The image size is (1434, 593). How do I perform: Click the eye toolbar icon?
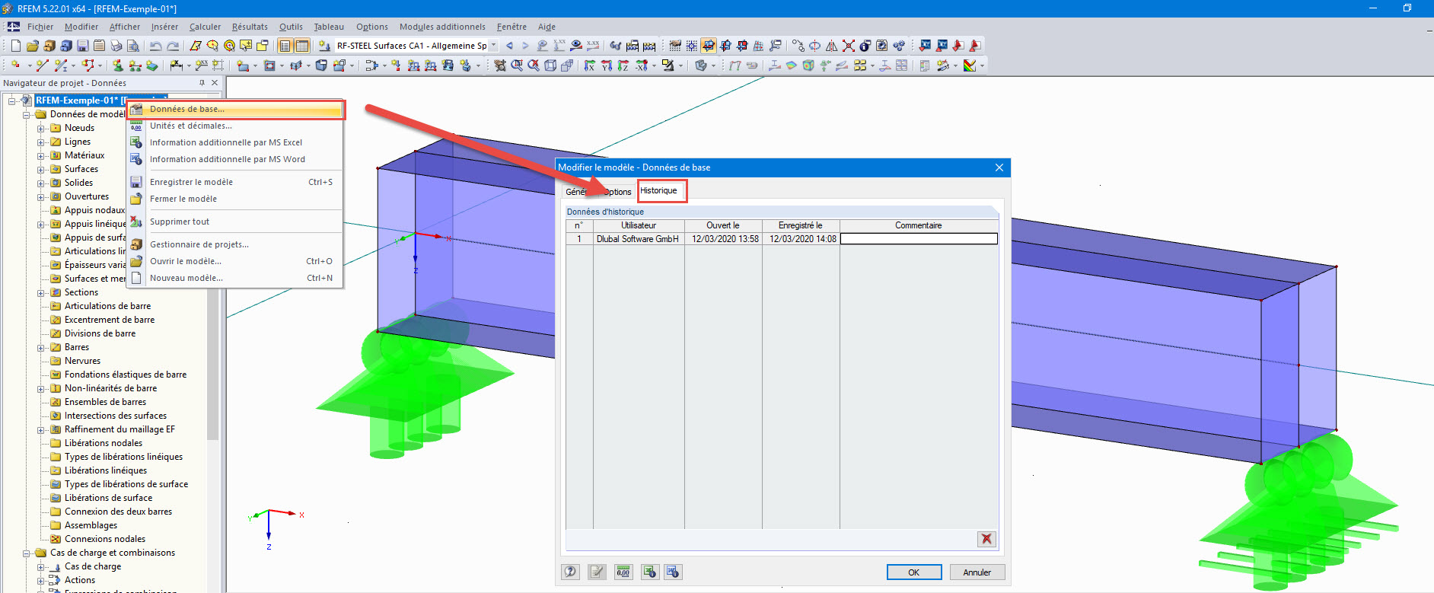point(576,46)
